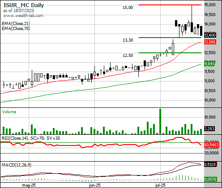Select the red 15,00 resistance line

170,5
